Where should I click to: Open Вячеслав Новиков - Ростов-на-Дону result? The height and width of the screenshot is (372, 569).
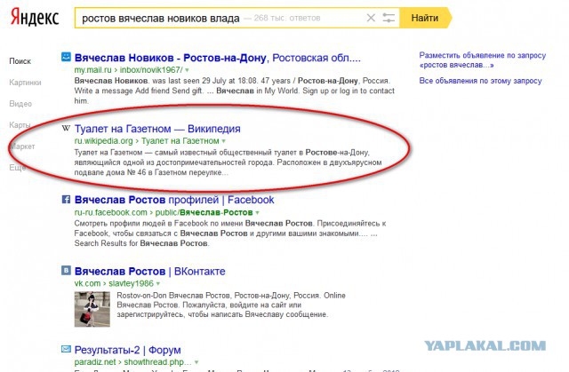point(217,58)
